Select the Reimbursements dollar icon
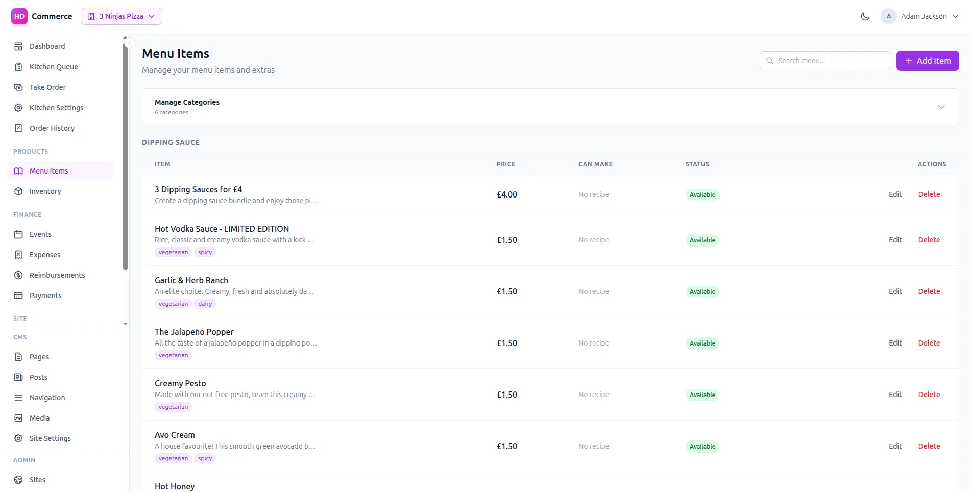This screenshot has width=971, height=492. tap(18, 275)
